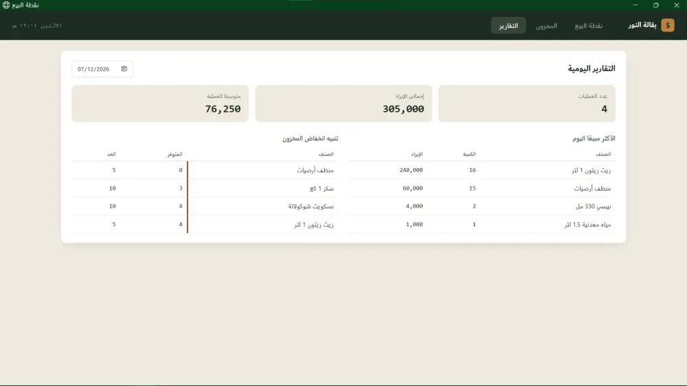This screenshot has width=687, height=386.
Task: Select the زيت زيتون 1 لتر top-seller row
Action: [x=482, y=170]
